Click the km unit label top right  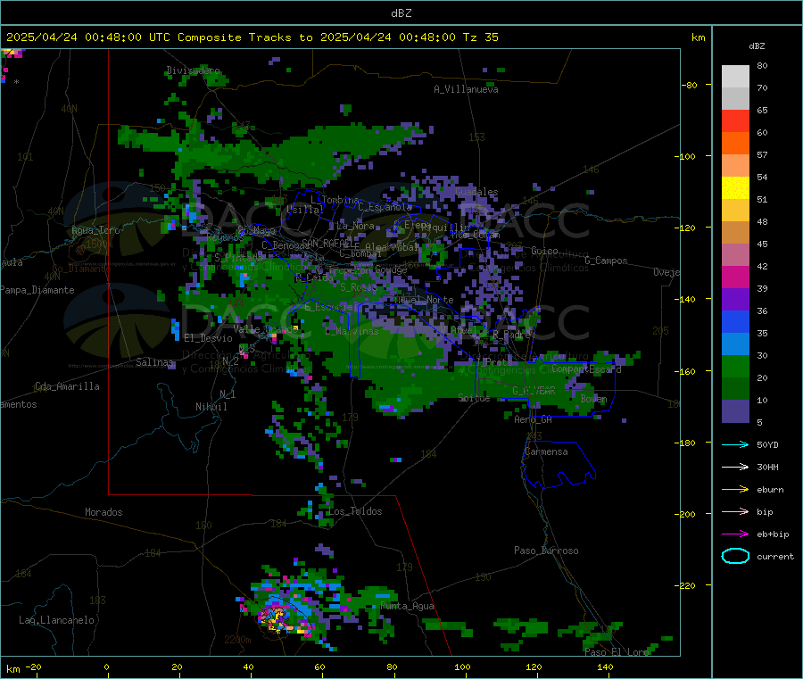point(698,37)
